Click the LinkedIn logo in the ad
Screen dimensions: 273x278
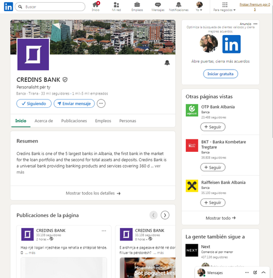point(231,44)
